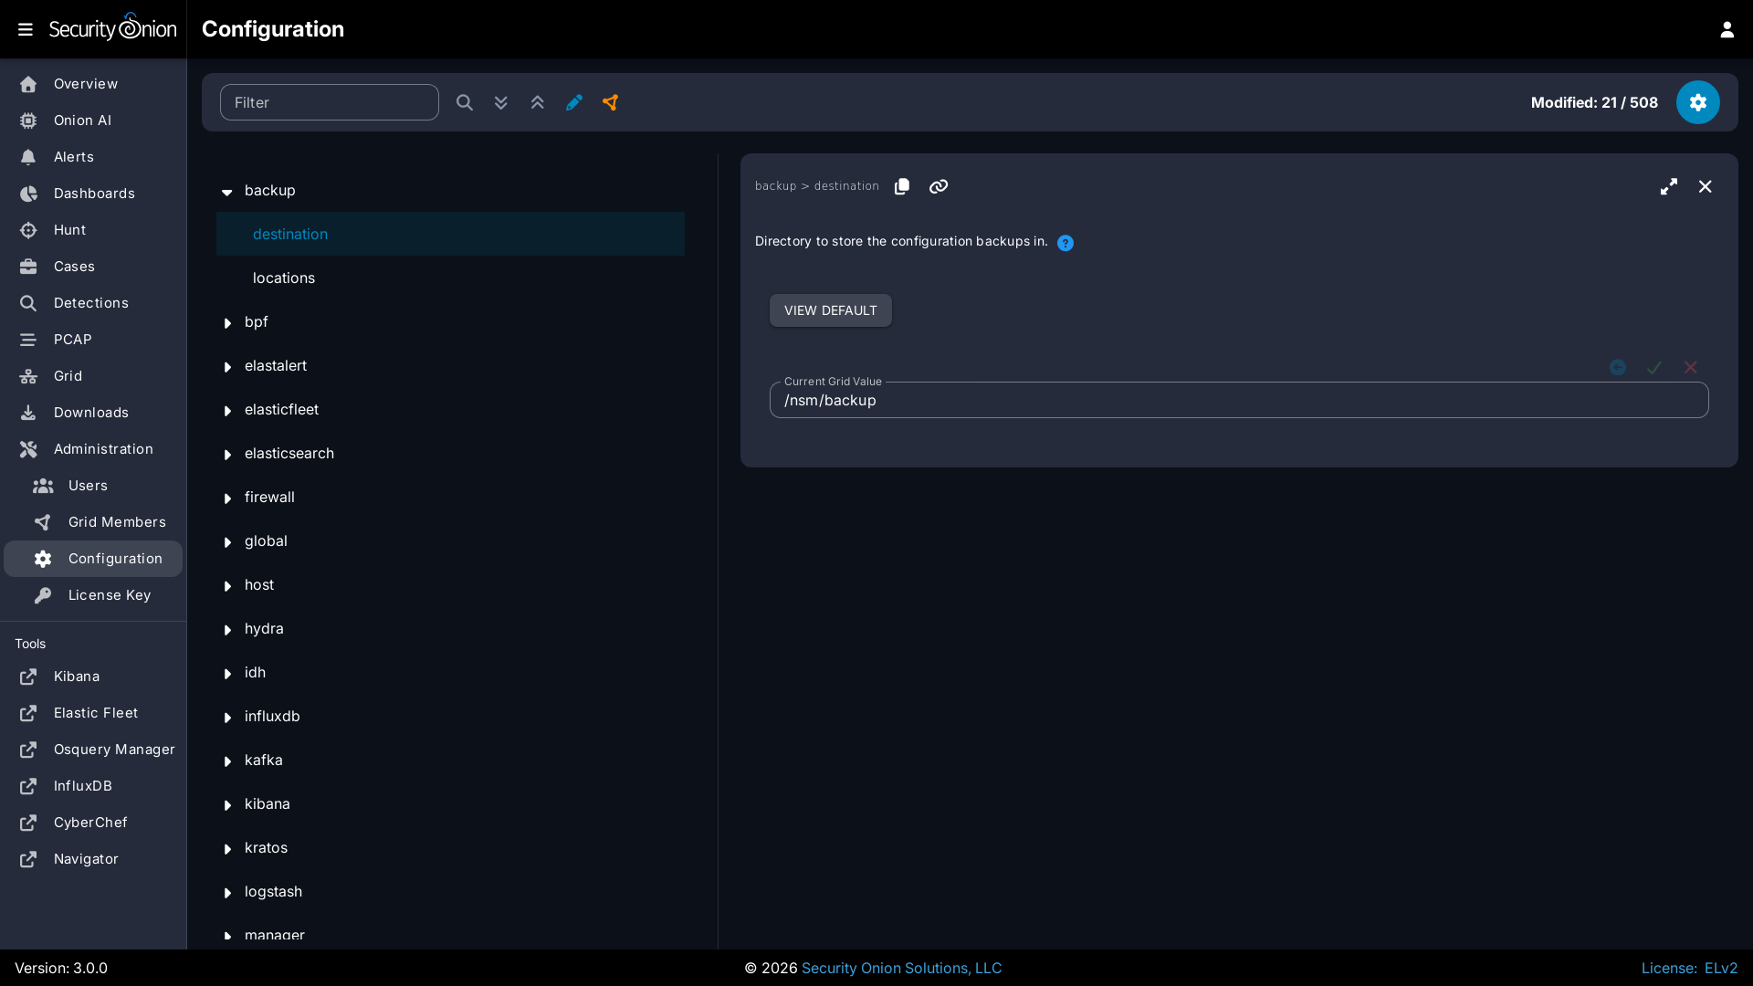1753x986 pixels.
Task: Expand the firewall settings node
Action: tap(227, 498)
